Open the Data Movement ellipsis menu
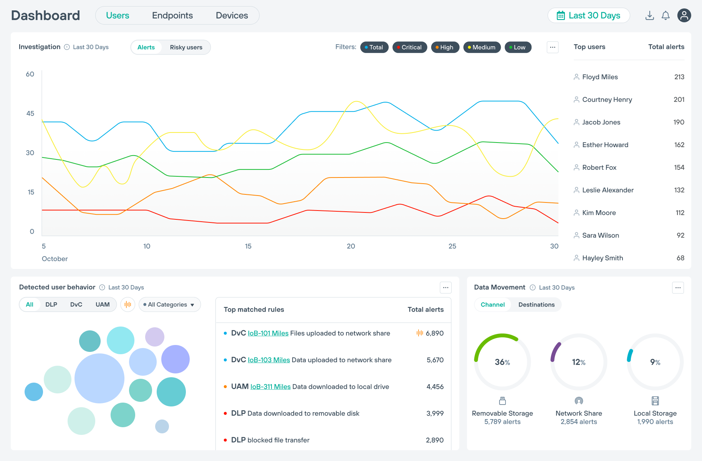The height and width of the screenshot is (461, 702). coord(678,287)
